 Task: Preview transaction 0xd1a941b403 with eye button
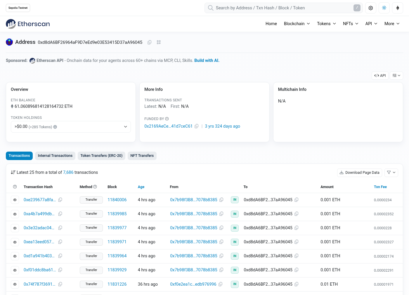click(15, 256)
